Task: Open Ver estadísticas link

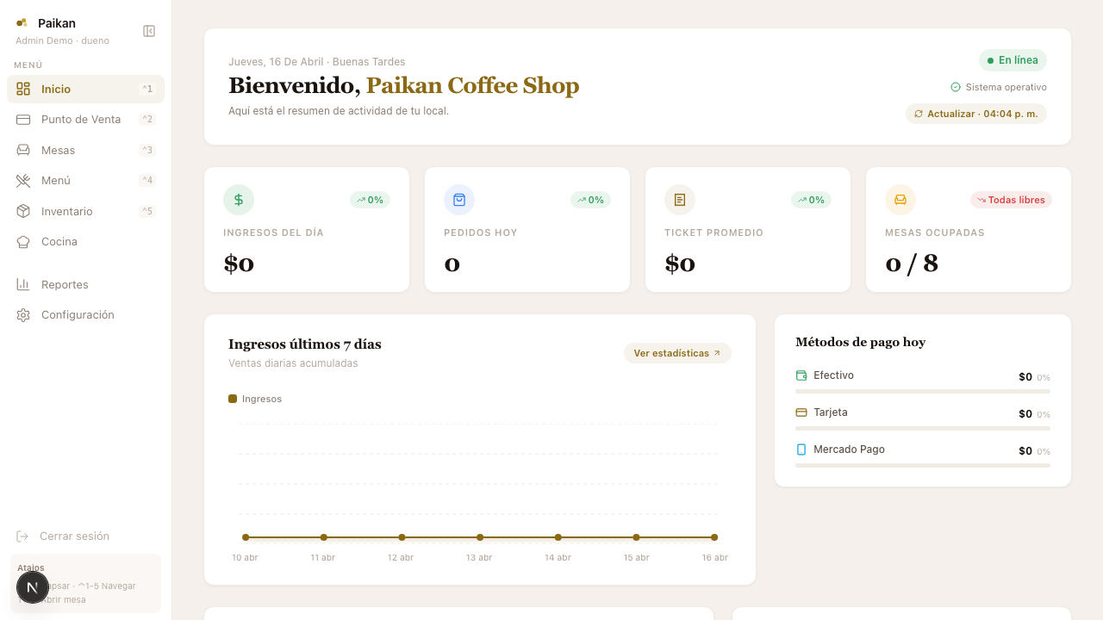Action: pos(677,353)
